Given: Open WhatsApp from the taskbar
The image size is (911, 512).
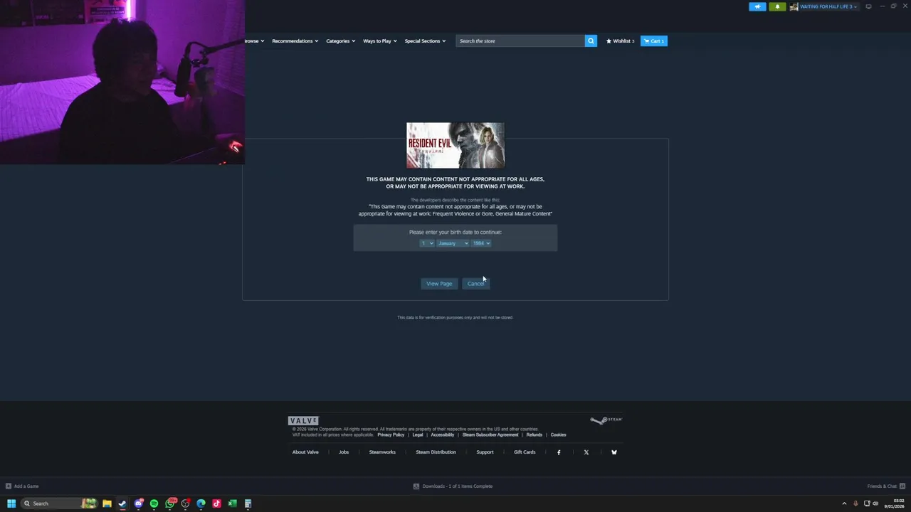Looking at the screenshot, I should [170, 503].
